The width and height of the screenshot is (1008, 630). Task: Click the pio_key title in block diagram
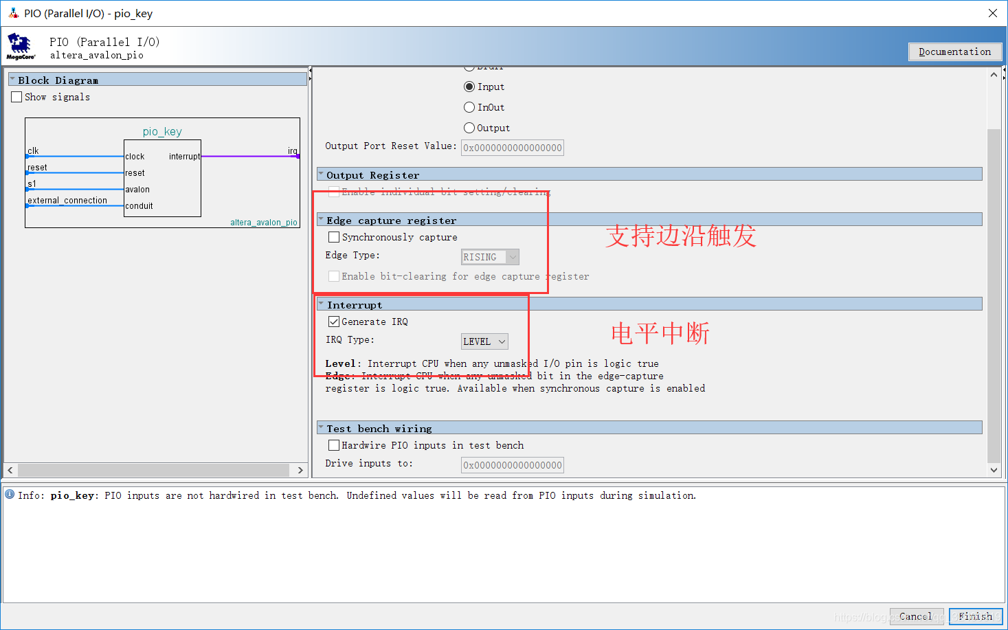(x=162, y=131)
